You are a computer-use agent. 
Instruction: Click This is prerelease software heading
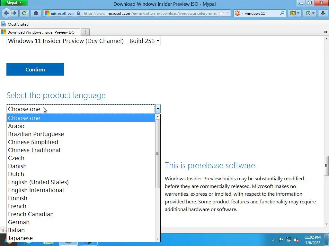point(210,166)
